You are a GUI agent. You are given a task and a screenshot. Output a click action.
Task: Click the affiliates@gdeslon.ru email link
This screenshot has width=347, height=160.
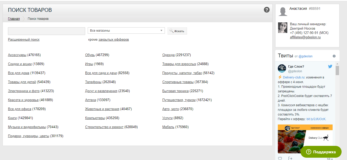tap(305, 37)
